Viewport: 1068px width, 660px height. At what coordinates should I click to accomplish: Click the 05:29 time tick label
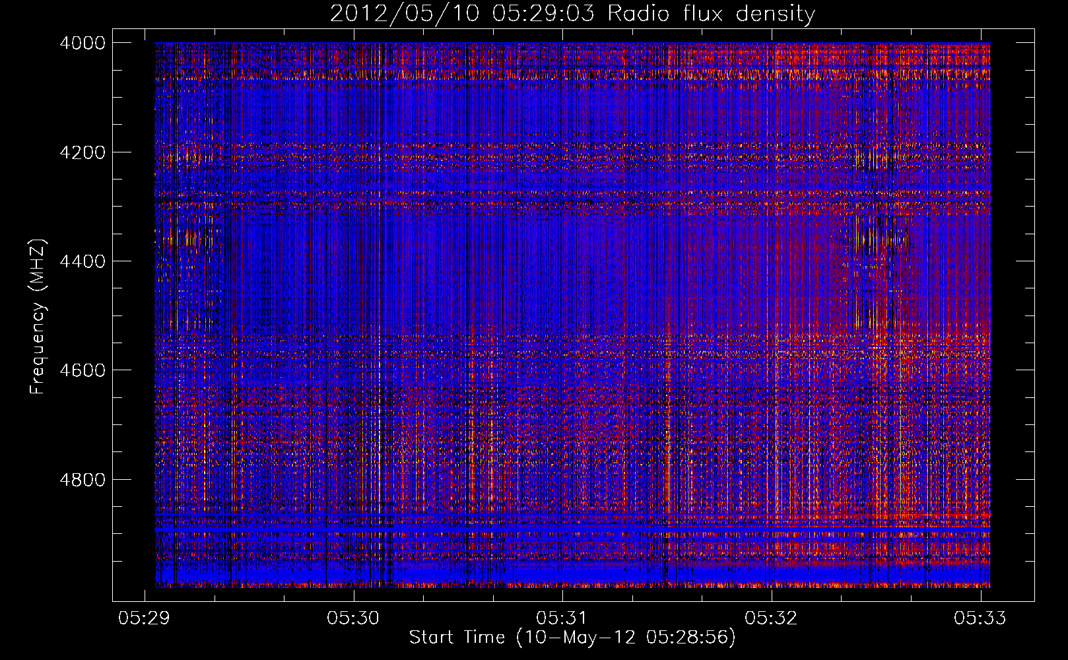click(x=144, y=618)
